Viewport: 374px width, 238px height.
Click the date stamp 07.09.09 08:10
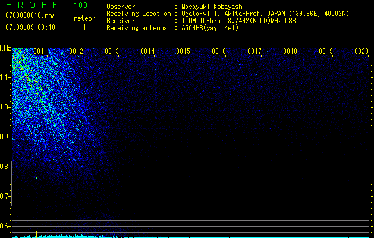point(30,27)
